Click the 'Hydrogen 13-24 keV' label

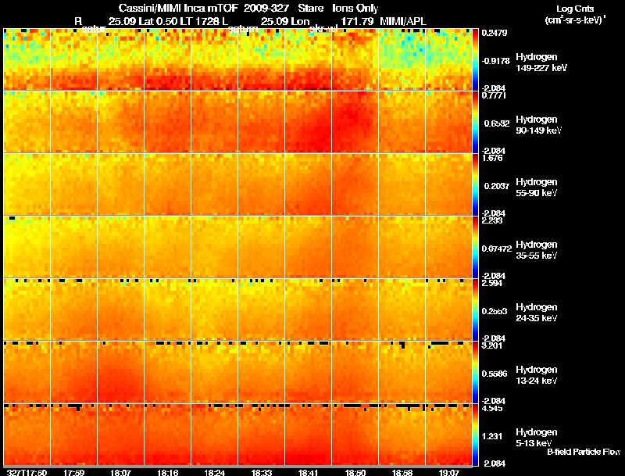click(x=537, y=375)
